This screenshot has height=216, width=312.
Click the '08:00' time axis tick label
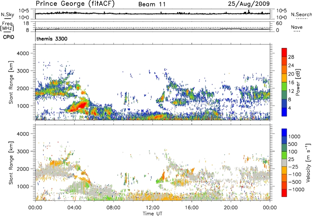(113, 208)
